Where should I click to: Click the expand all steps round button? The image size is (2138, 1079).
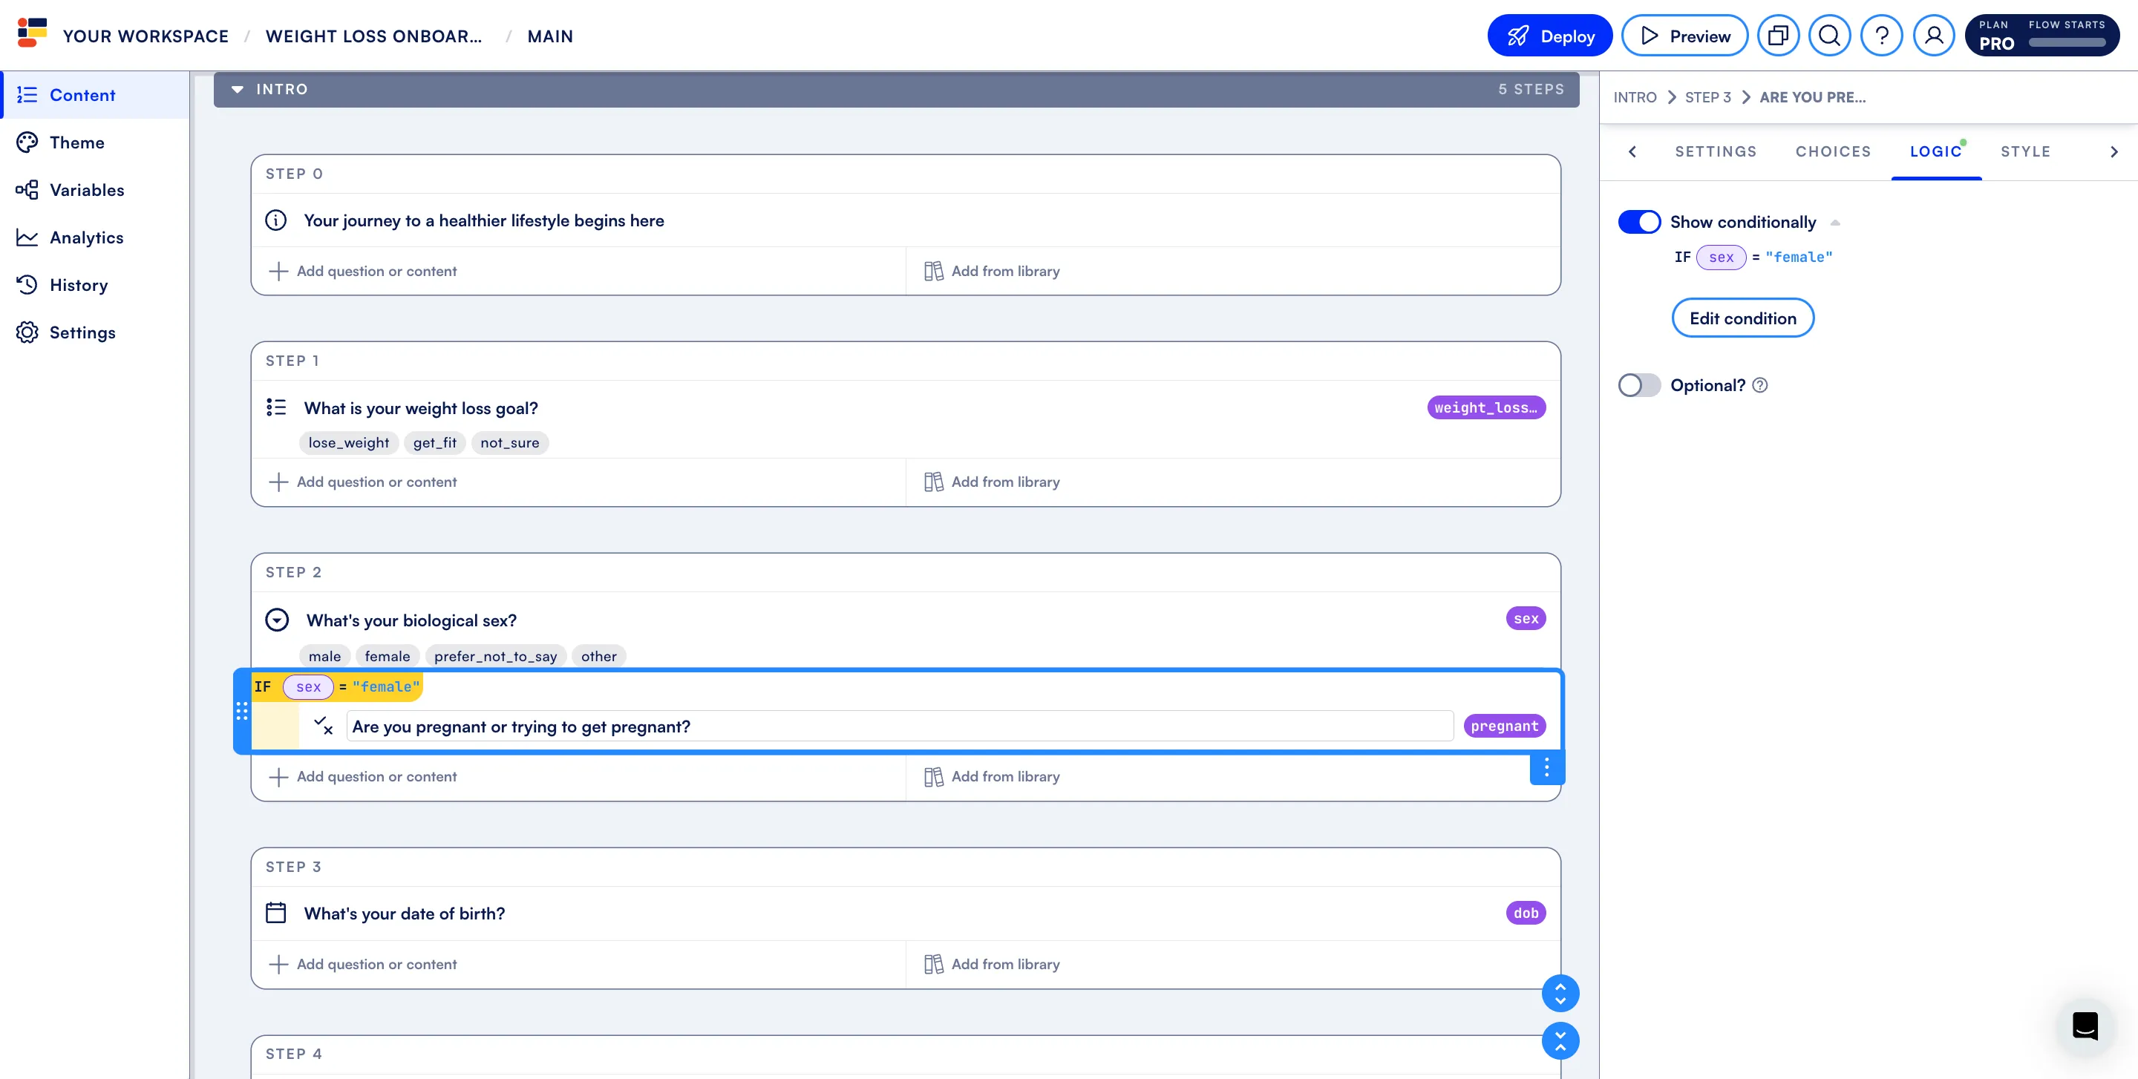(x=1560, y=993)
